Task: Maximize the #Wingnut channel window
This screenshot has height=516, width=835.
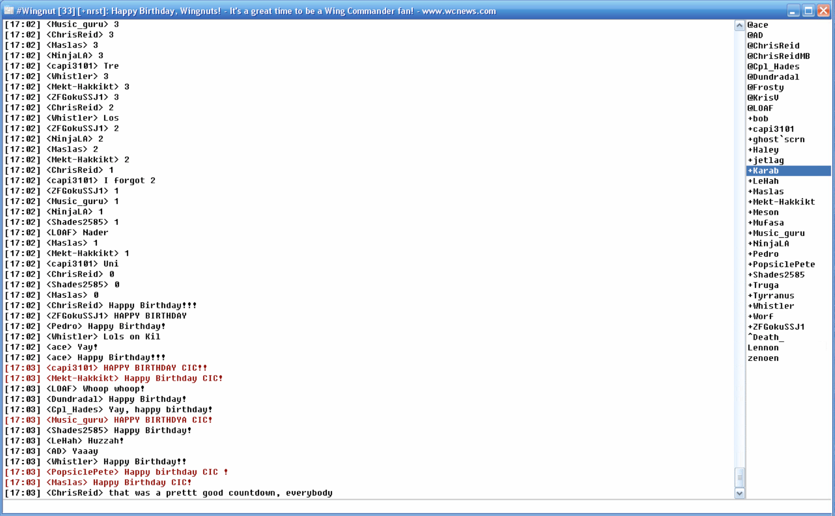Action: 808,11
